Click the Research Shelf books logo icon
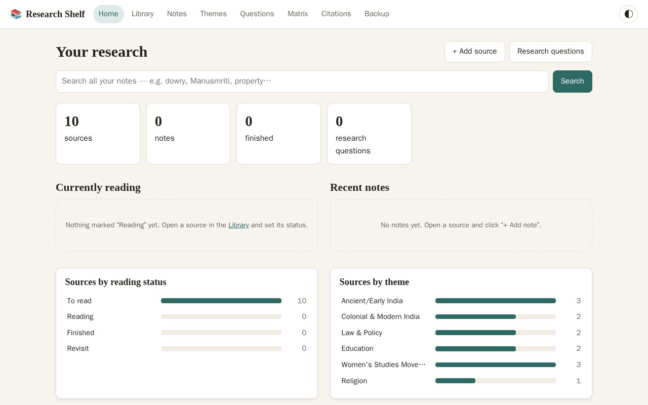 click(16, 14)
